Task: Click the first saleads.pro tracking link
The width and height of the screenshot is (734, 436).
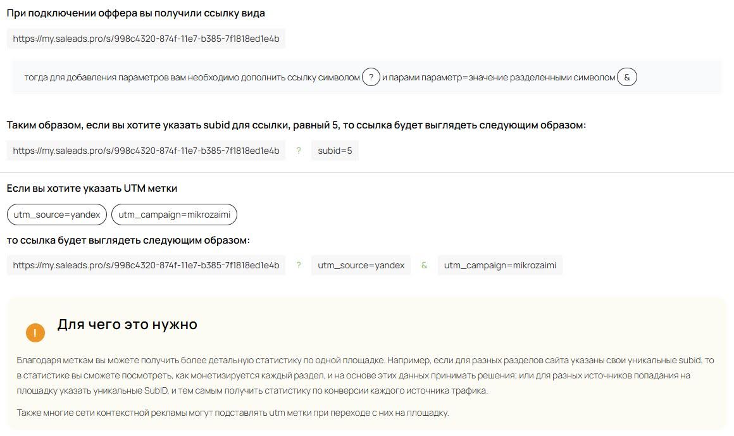Action: tap(146, 39)
